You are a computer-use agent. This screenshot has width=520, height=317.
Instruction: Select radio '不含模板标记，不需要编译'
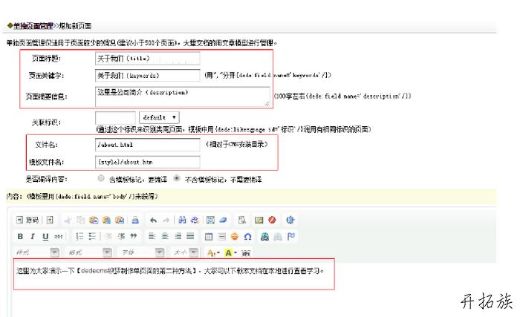tap(177, 178)
